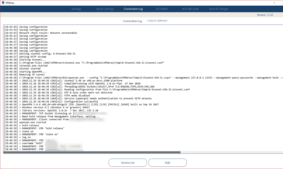Click the Copy to clipboard link
Viewport: 283px width, 169px height.
pyautogui.click(x=157, y=21)
